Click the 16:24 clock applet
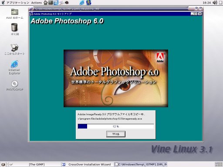 [206, 3]
